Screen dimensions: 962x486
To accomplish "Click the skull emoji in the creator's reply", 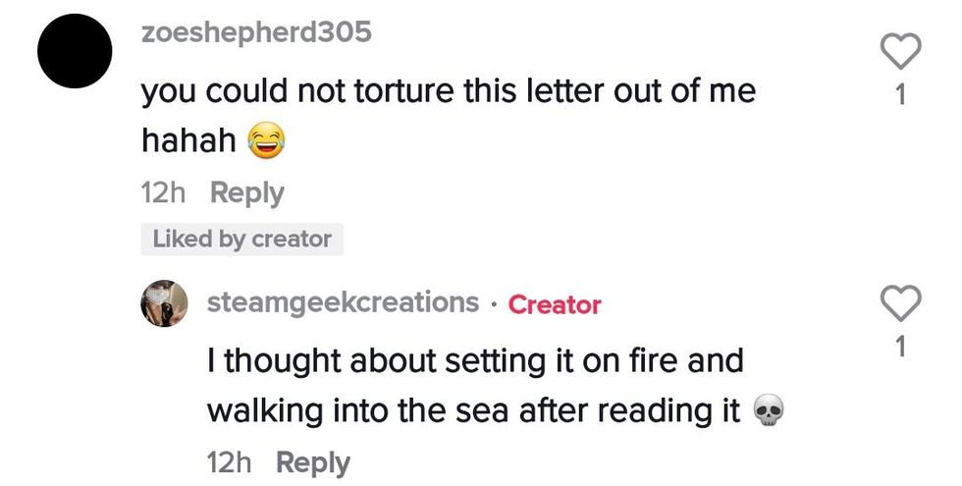I will (767, 412).
